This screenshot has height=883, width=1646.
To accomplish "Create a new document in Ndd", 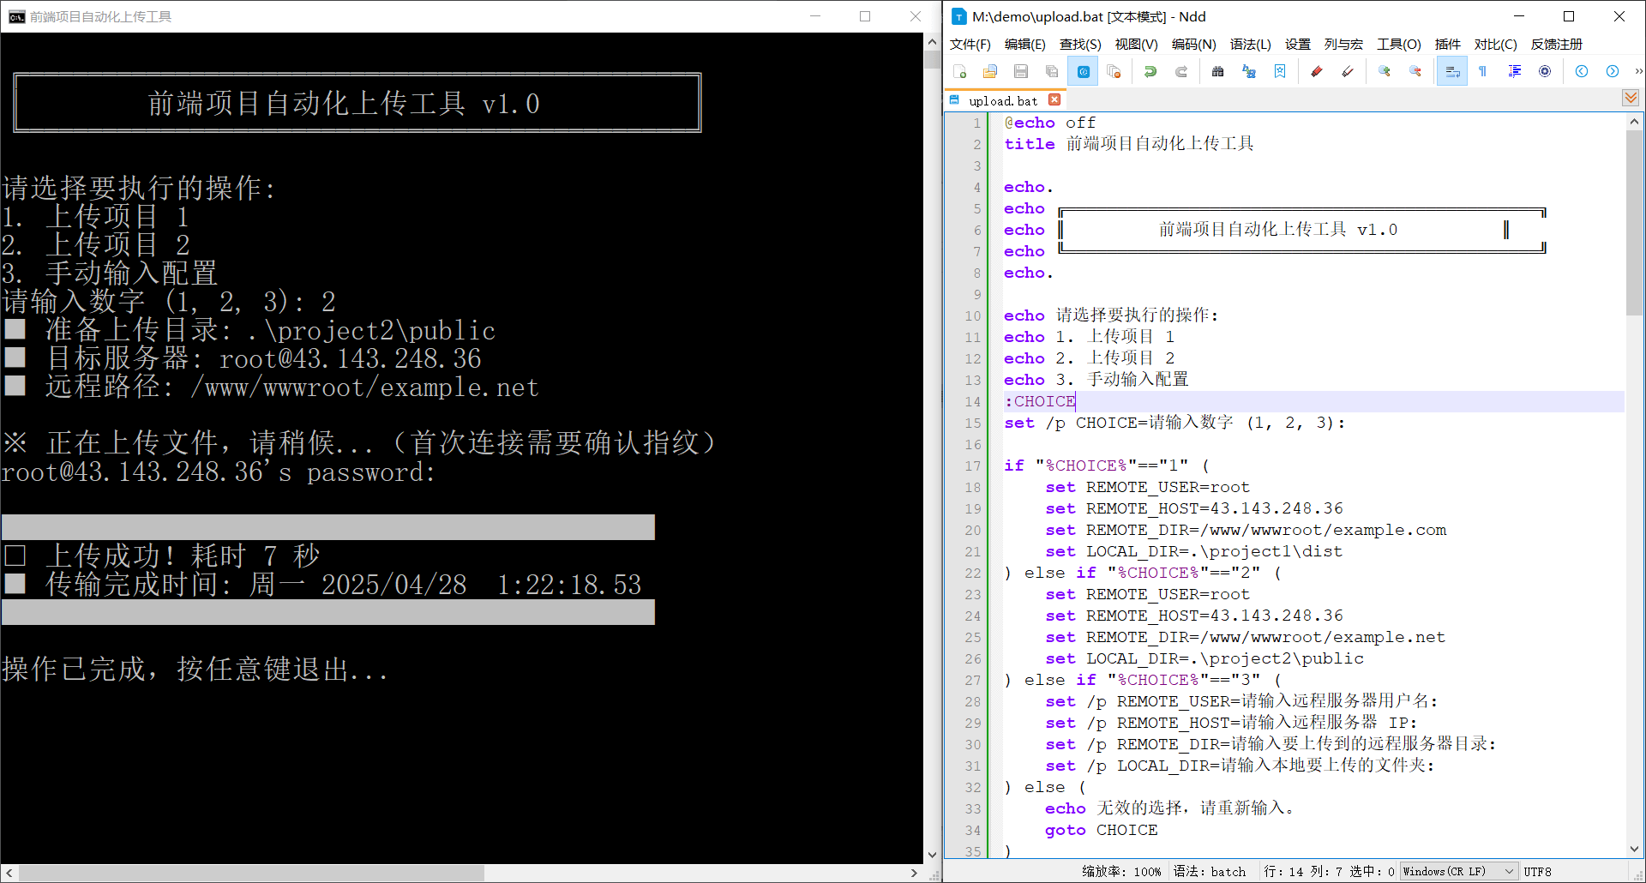I will [960, 71].
